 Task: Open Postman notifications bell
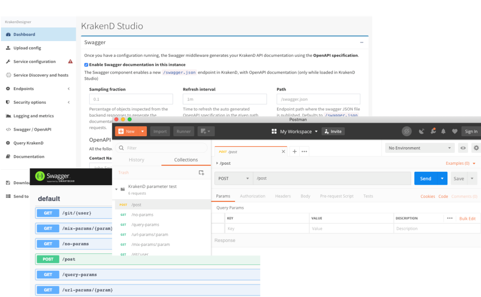point(443,131)
